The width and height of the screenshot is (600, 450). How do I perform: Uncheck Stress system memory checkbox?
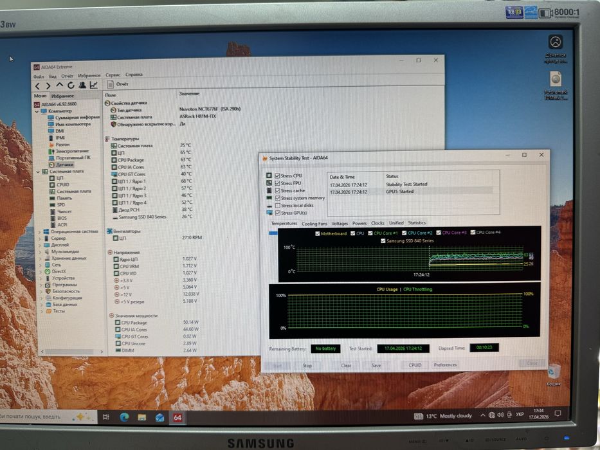click(x=278, y=198)
